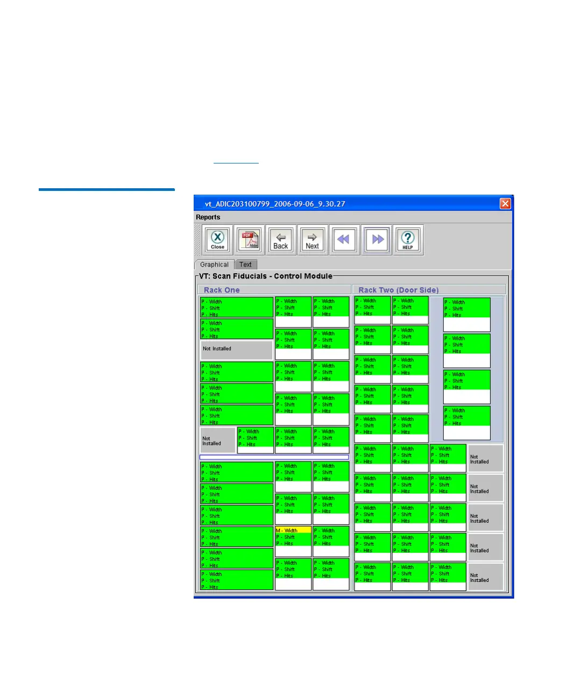Export report with the PDF icon
Screen dimensions: 581x697
coord(250,240)
